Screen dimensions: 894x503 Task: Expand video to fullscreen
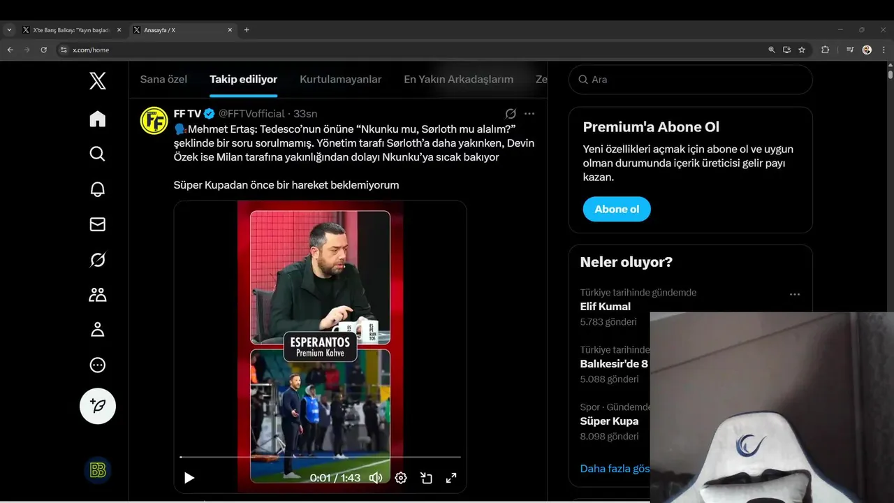coord(451,478)
